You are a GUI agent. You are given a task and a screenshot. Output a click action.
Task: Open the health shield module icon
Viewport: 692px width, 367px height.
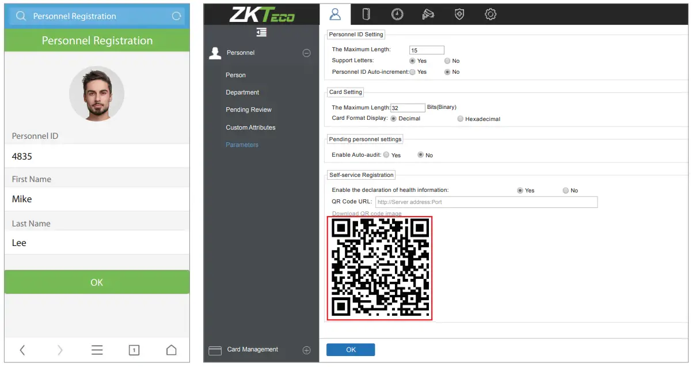(459, 14)
